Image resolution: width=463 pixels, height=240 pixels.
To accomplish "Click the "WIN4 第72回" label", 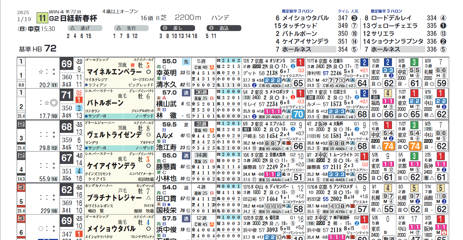I will tap(65, 12).
